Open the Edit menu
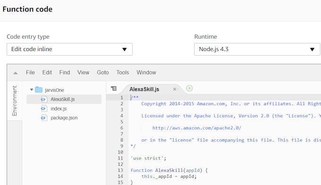Screen dimensions: 321x185 pos(47,73)
